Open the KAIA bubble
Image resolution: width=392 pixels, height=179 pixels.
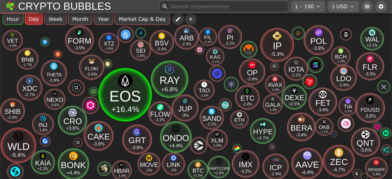(43, 162)
